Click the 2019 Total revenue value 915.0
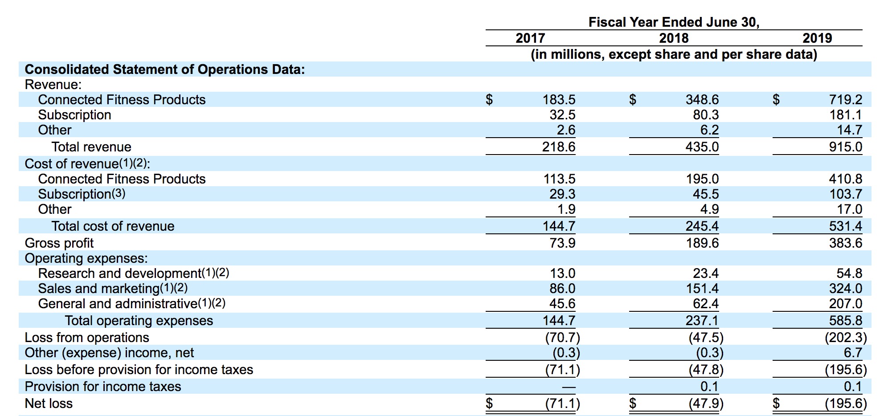 click(845, 147)
